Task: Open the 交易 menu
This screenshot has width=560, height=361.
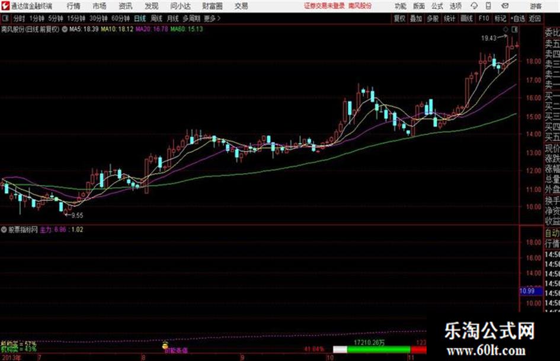Action: pyautogui.click(x=241, y=6)
